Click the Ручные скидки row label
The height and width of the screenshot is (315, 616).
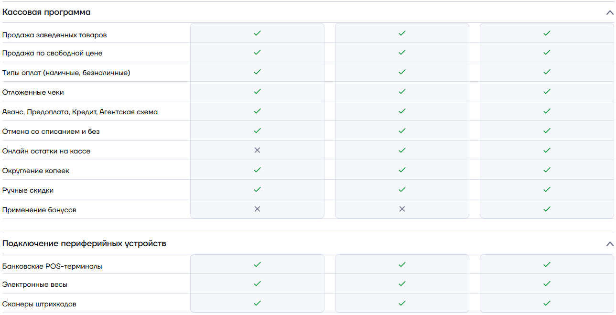(28, 190)
